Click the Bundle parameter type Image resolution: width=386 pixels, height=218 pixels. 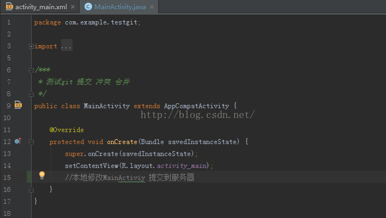152,142
